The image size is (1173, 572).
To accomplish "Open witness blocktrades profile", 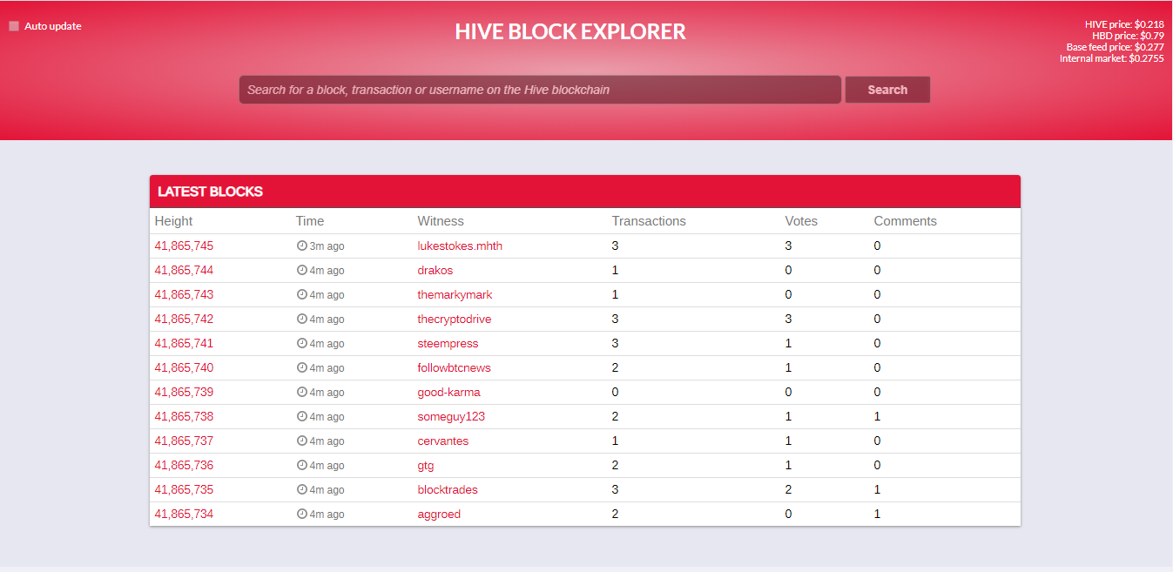I will pos(448,489).
